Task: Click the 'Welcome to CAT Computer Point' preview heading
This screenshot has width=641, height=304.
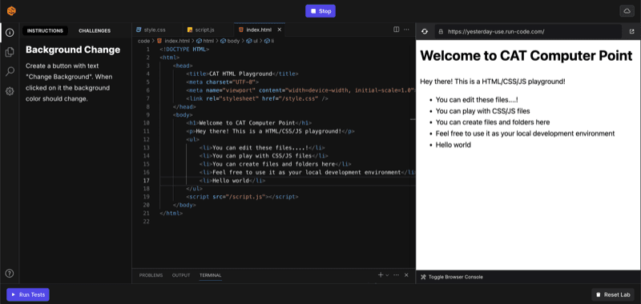Action: [526, 56]
